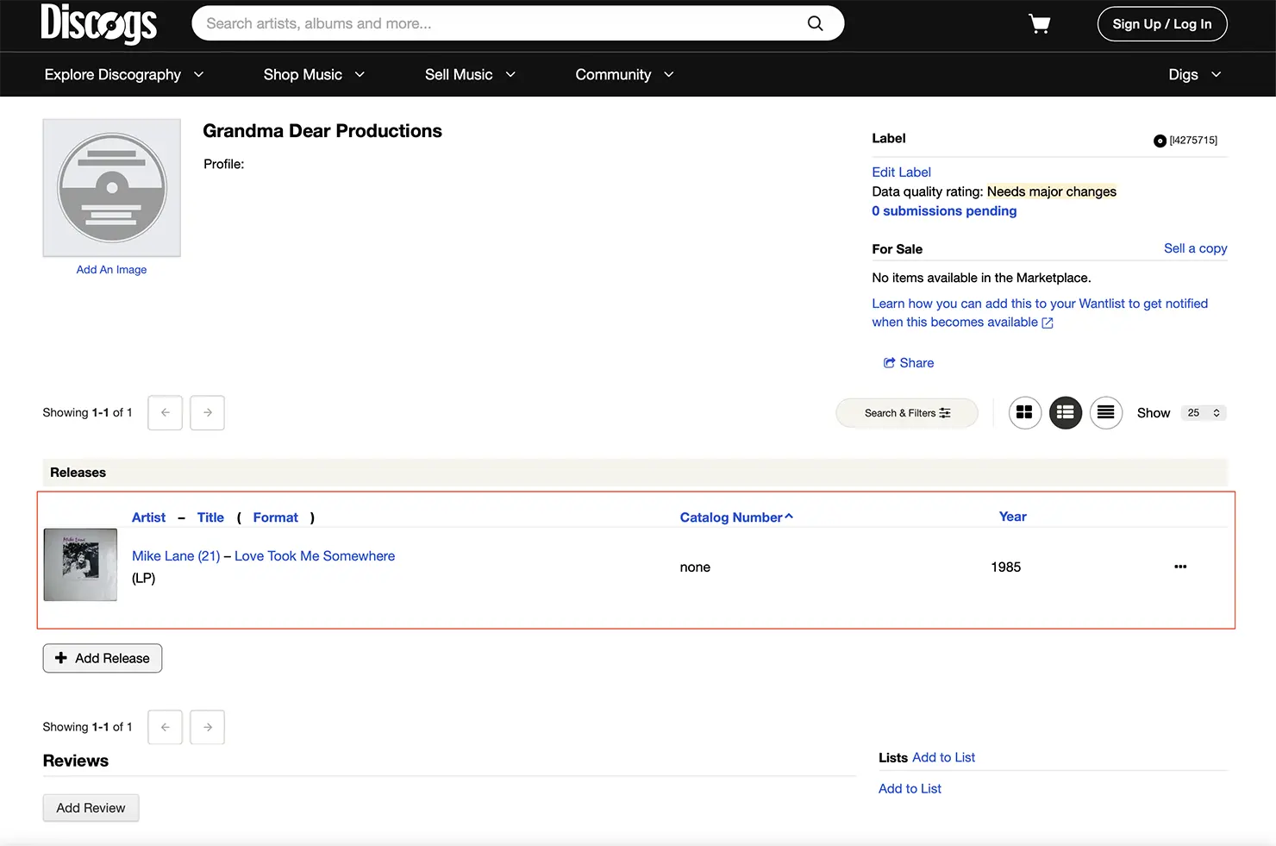This screenshot has height=846, width=1276.
Task: Select the detailed list view
Action: coord(1065,413)
